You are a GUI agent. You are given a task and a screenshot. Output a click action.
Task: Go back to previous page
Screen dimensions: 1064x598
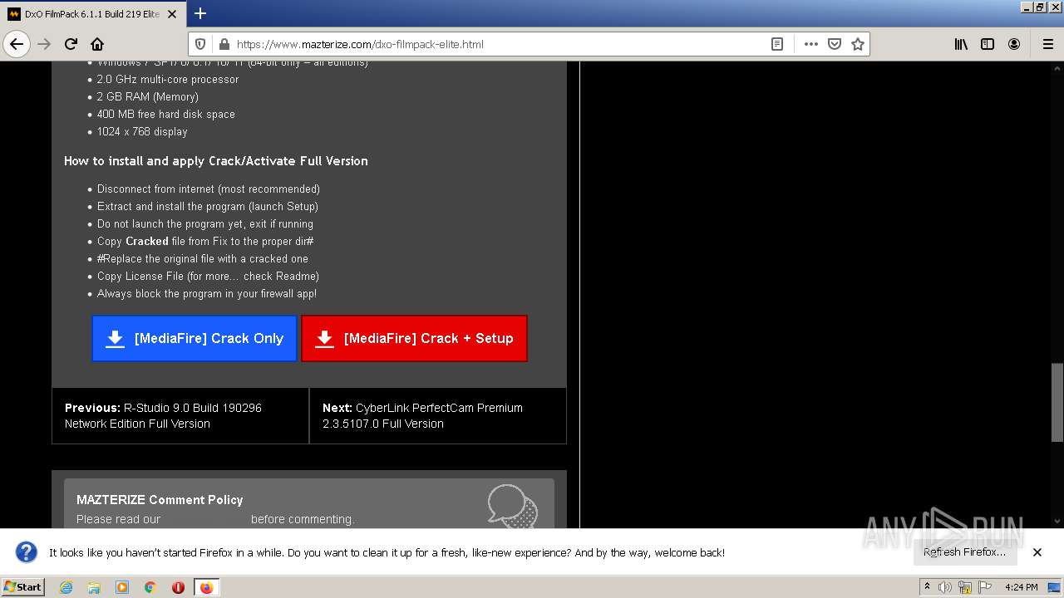click(x=17, y=44)
